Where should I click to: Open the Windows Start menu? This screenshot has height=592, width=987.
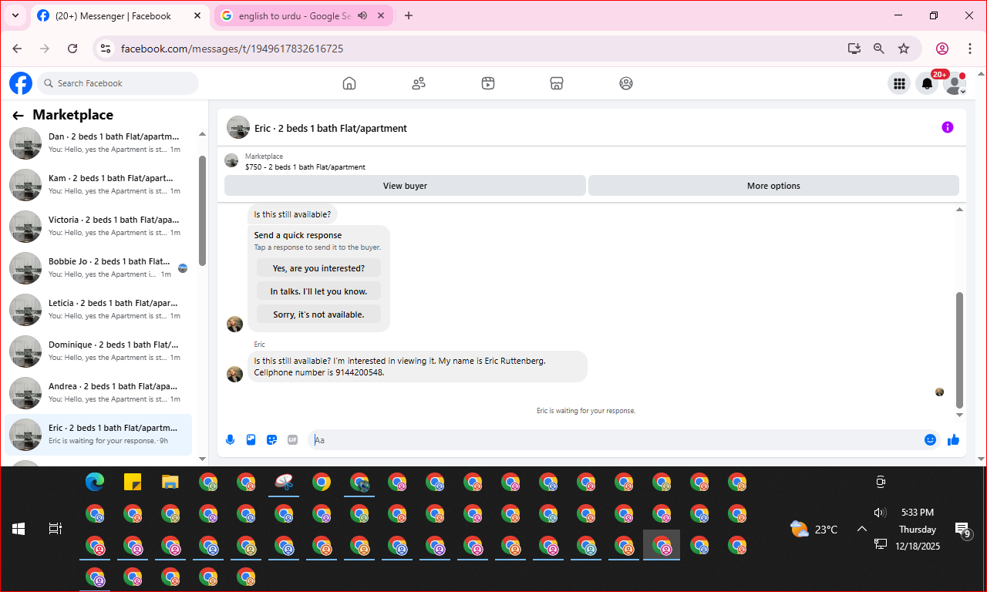tap(19, 529)
